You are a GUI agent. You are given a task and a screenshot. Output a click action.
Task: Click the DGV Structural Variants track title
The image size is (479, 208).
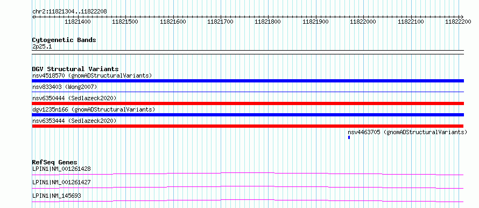coord(75,69)
